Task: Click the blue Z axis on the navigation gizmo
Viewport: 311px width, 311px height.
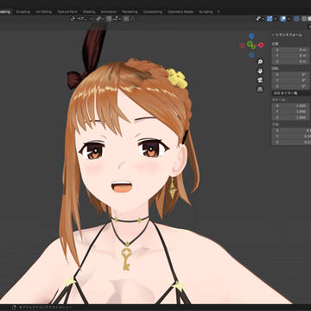Action: pyautogui.click(x=251, y=36)
